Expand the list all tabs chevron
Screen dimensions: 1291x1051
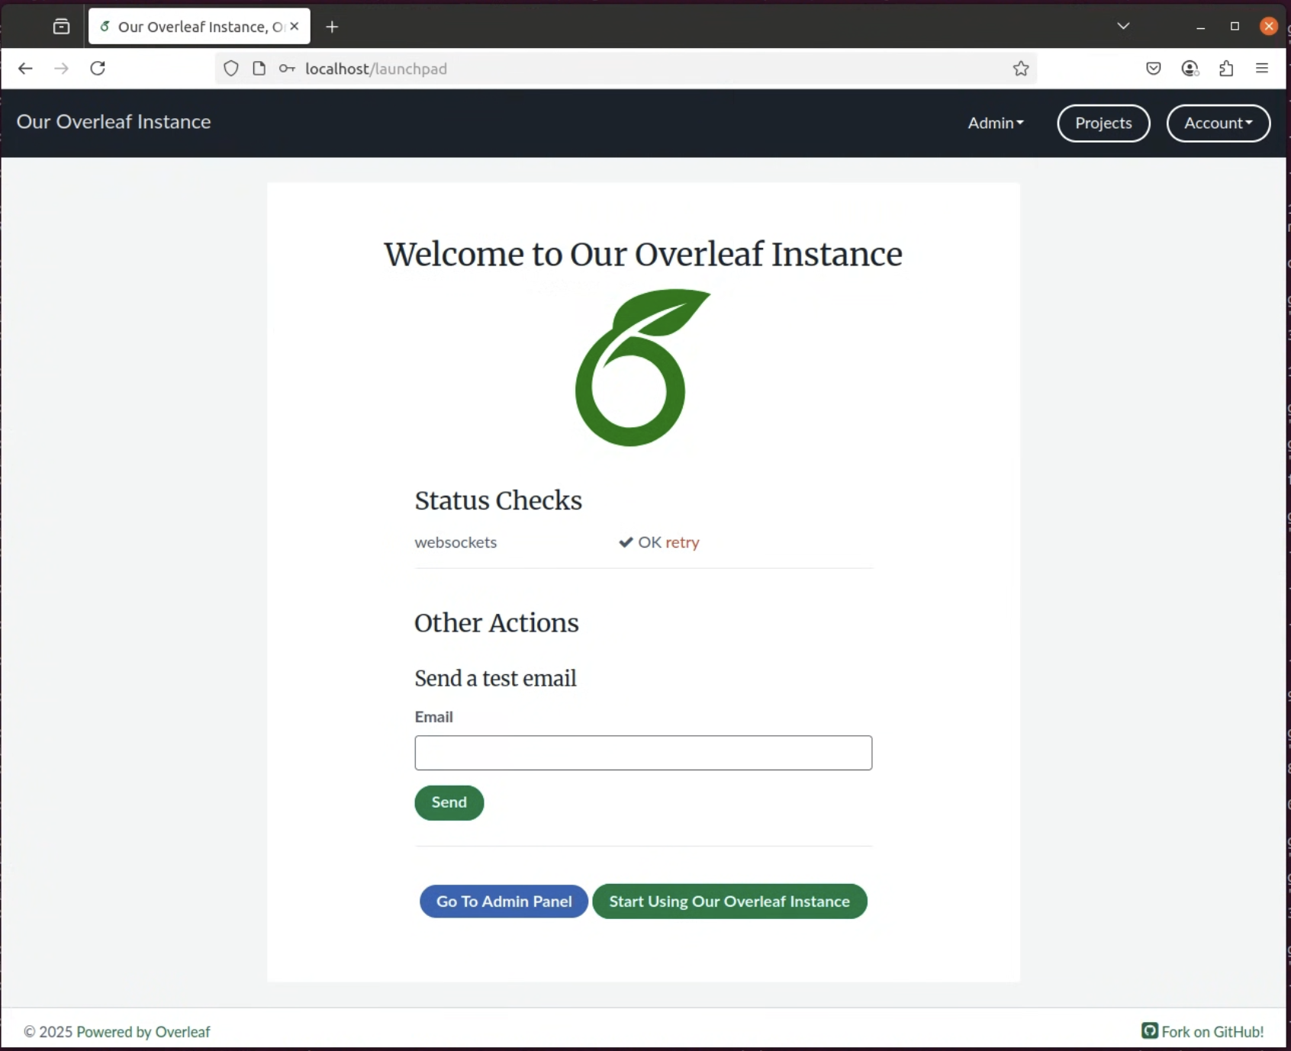[1123, 26]
